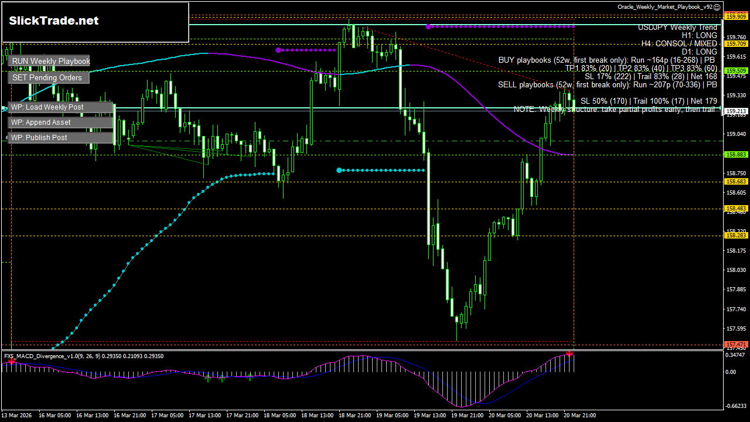Select WP: Load Weekly Post

[61, 107]
